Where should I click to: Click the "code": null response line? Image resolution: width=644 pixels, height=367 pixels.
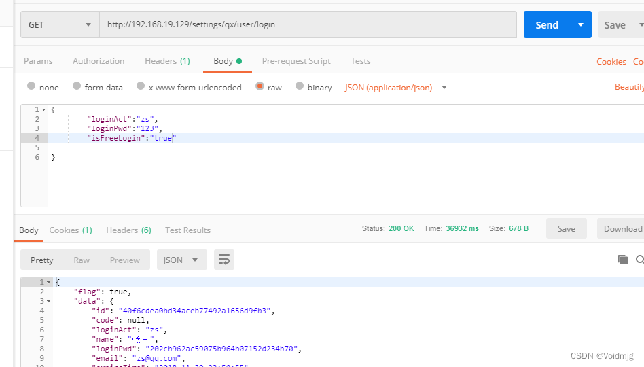coord(120,320)
